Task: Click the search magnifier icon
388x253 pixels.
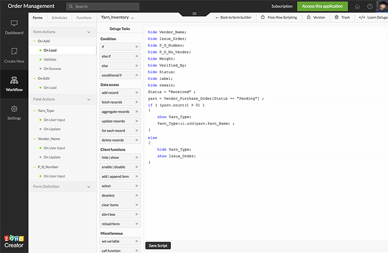Action: pos(71,7)
